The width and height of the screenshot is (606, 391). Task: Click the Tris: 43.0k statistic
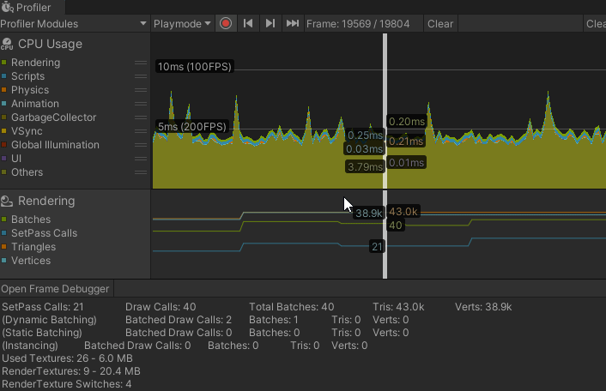coord(398,307)
